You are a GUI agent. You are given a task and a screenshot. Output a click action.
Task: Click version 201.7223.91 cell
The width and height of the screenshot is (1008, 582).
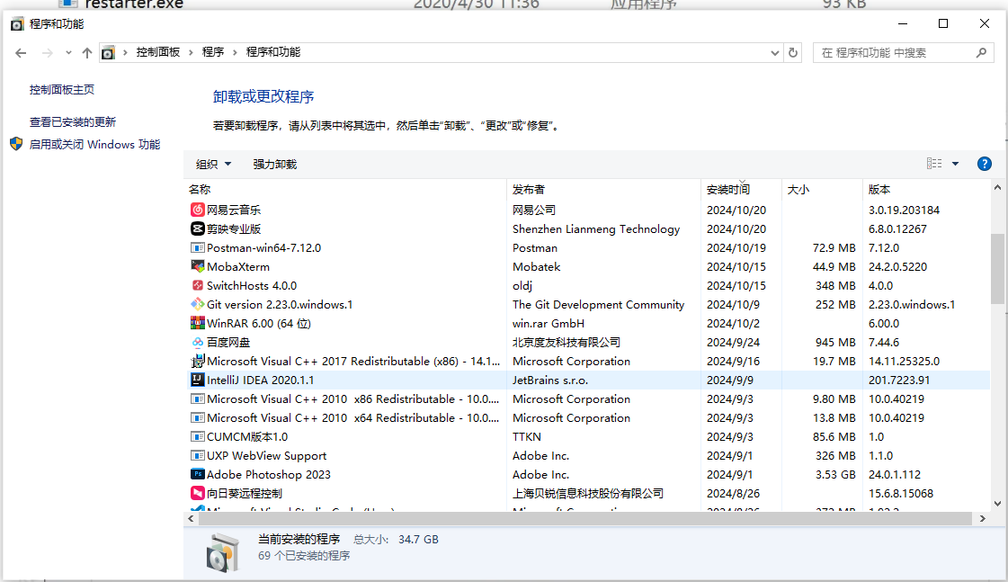[898, 381]
